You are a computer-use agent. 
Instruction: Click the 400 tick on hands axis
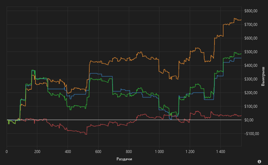68,152
